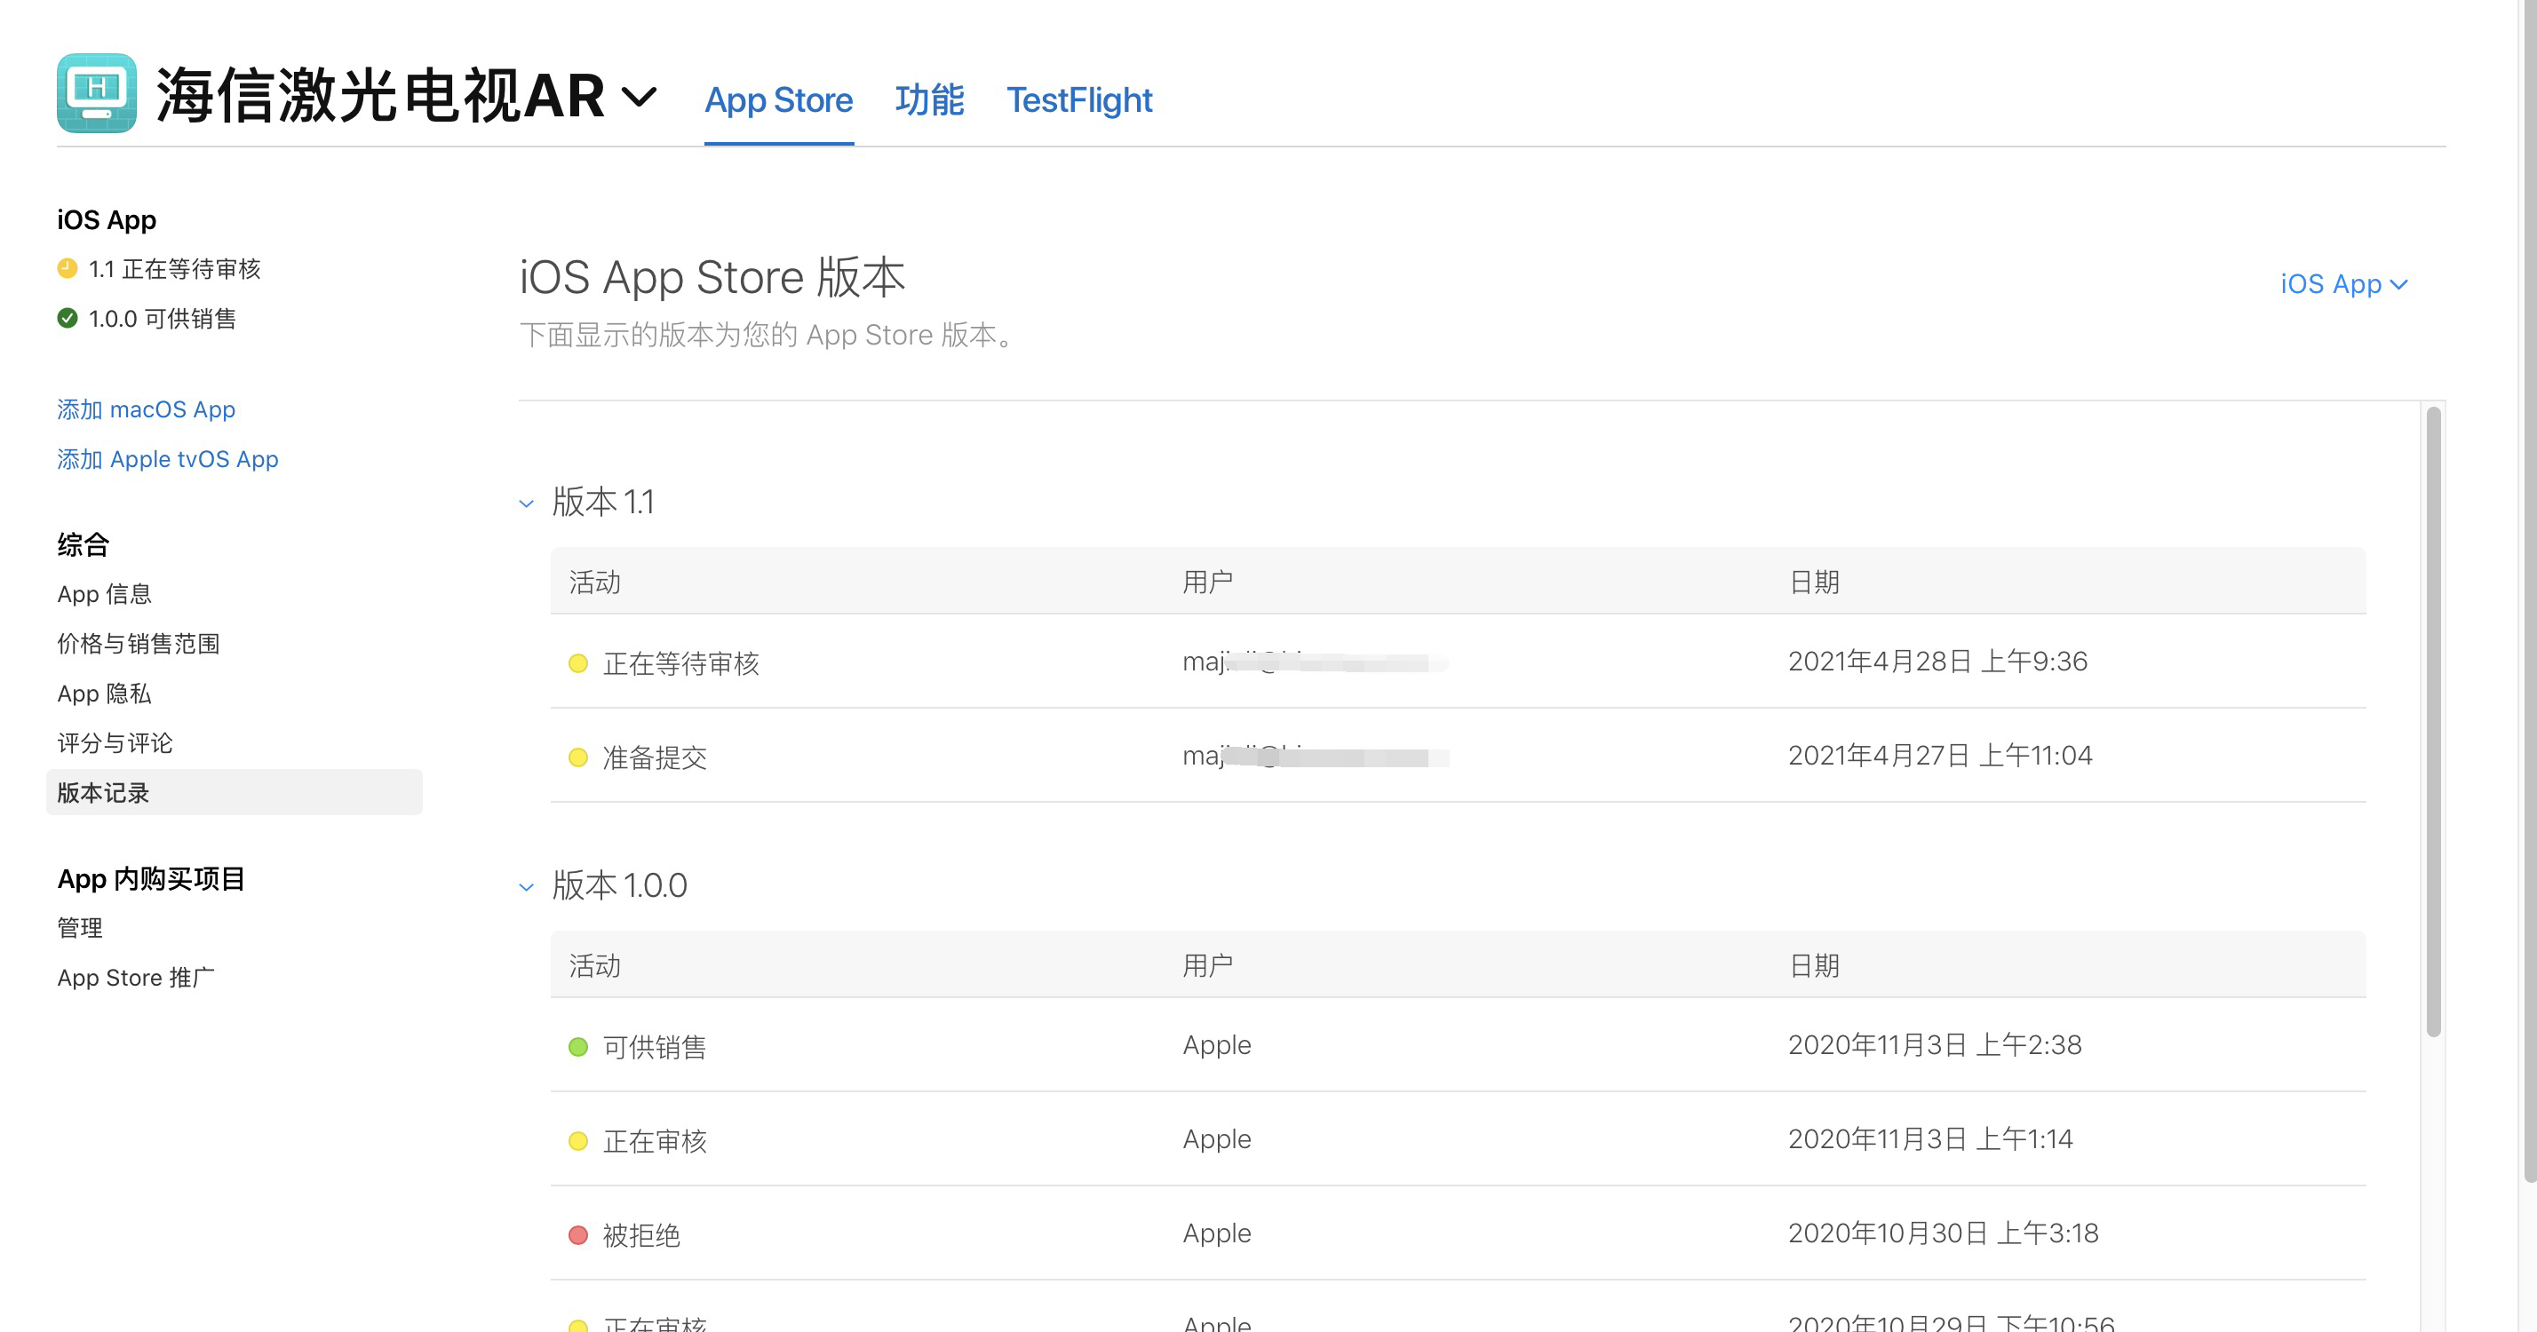Switch to the 功能 tab
The image size is (2537, 1332).
click(929, 99)
